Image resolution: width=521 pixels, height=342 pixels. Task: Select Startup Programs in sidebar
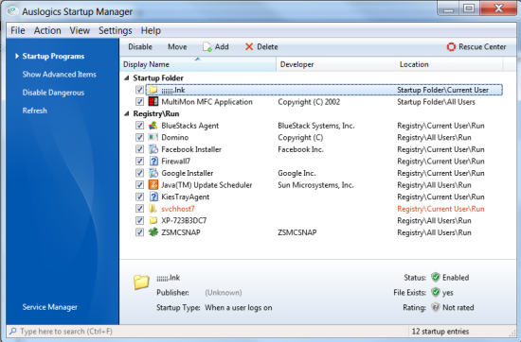pos(53,57)
